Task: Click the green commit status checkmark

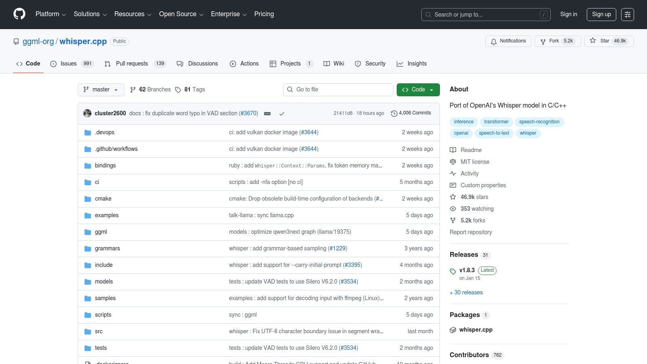Action: pyautogui.click(x=282, y=114)
